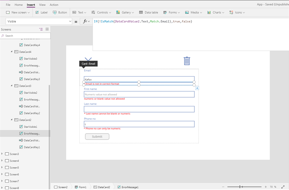Click the Phone no input field

pyautogui.click(x=139, y=124)
